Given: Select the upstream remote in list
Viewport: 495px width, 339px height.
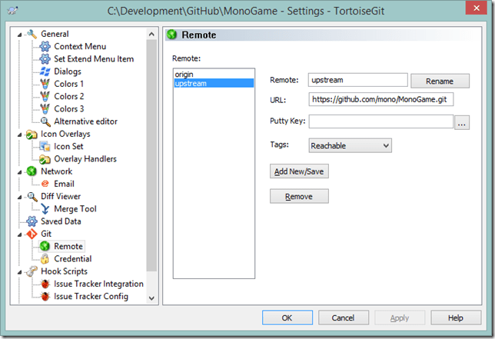Looking at the screenshot, I should 214,83.
